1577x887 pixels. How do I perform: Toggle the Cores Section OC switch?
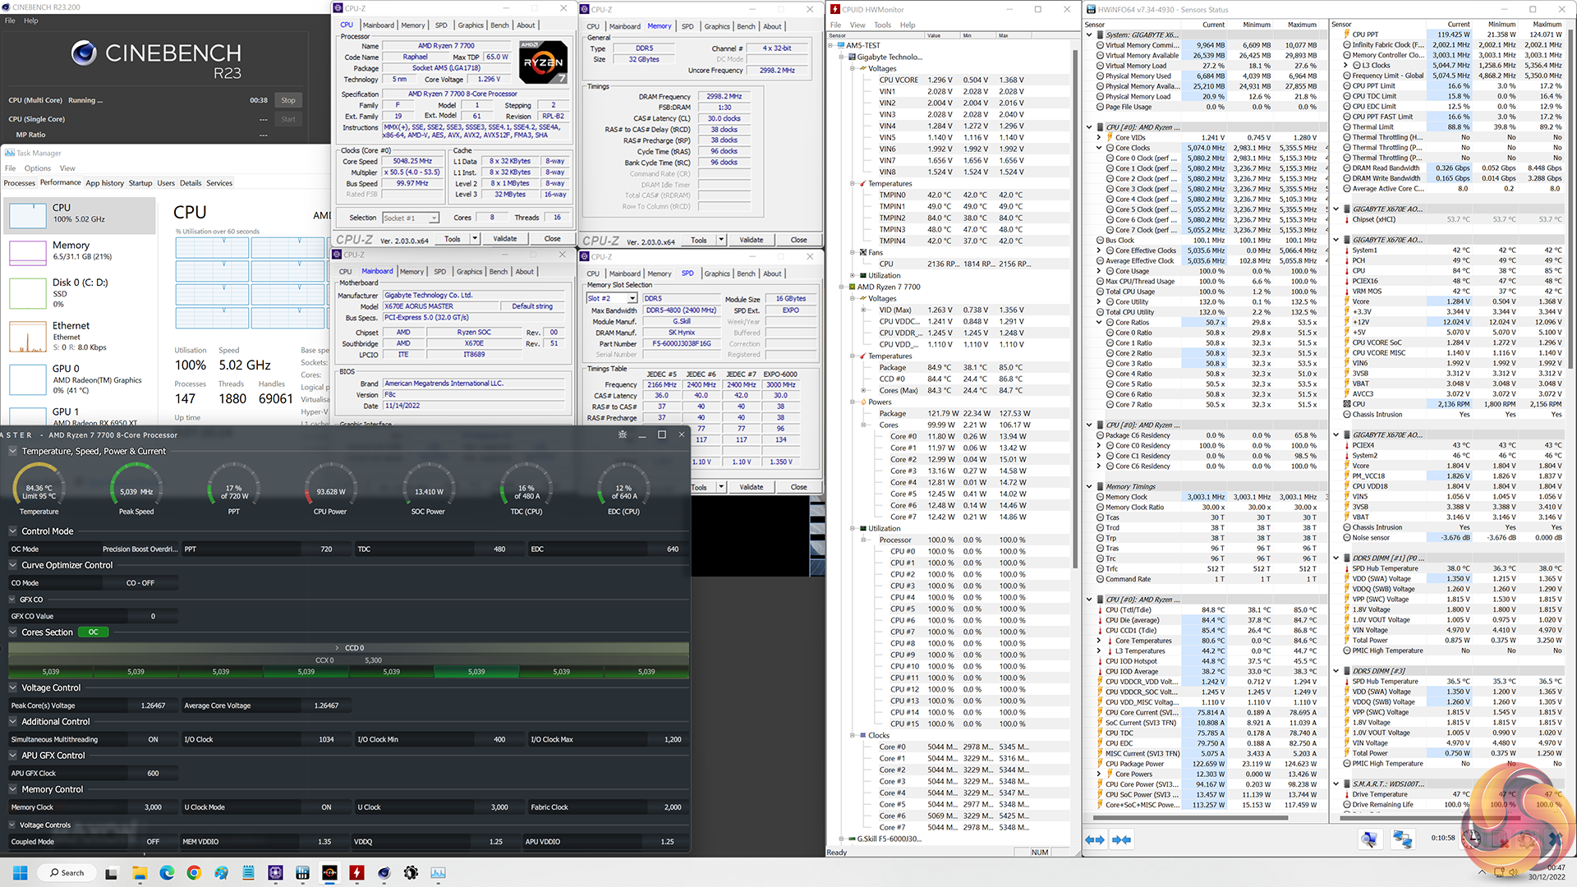pyautogui.click(x=94, y=632)
